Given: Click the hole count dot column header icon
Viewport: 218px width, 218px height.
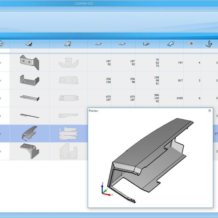Looking at the screenshot, I should [x=191, y=43].
